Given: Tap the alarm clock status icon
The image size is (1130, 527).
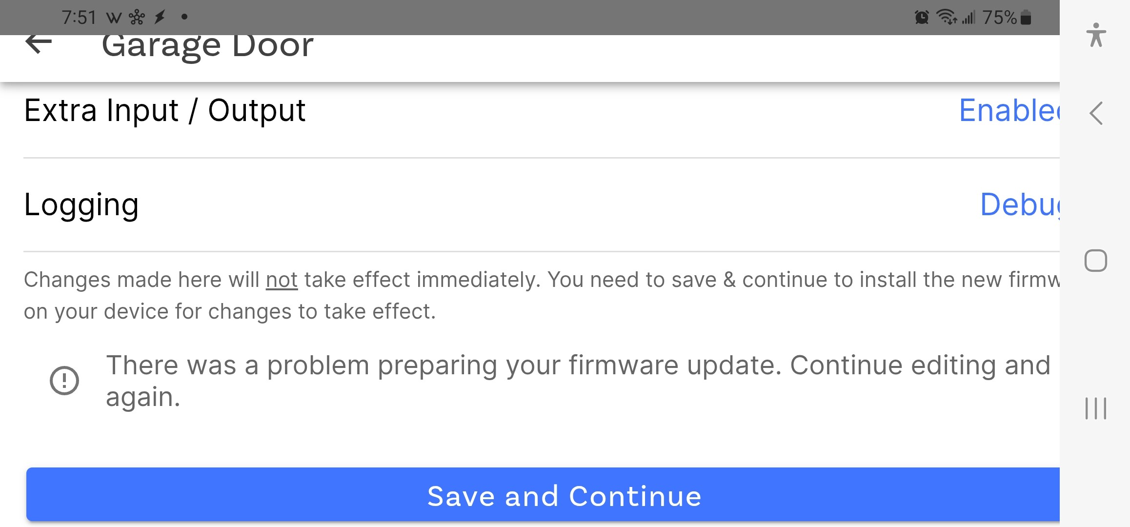Looking at the screenshot, I should 922,18.
